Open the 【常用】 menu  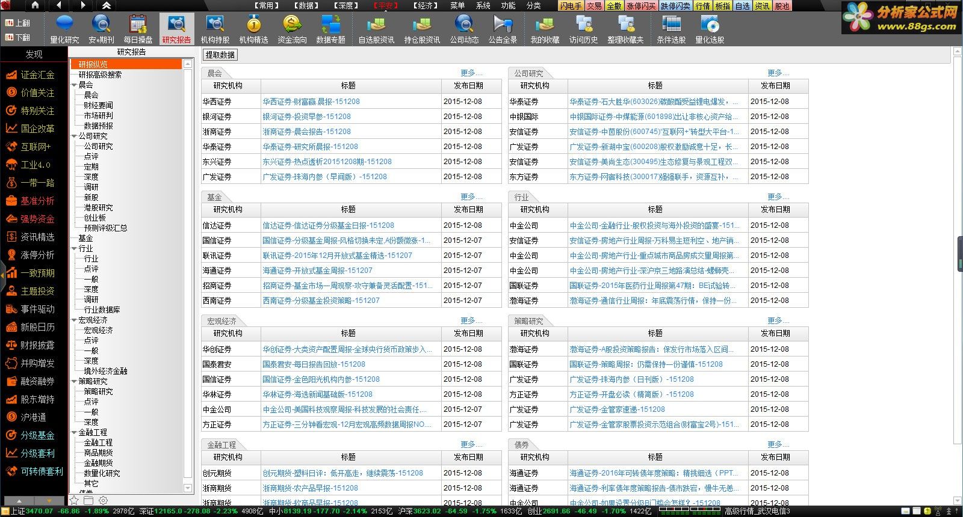(x=266, y=5)
